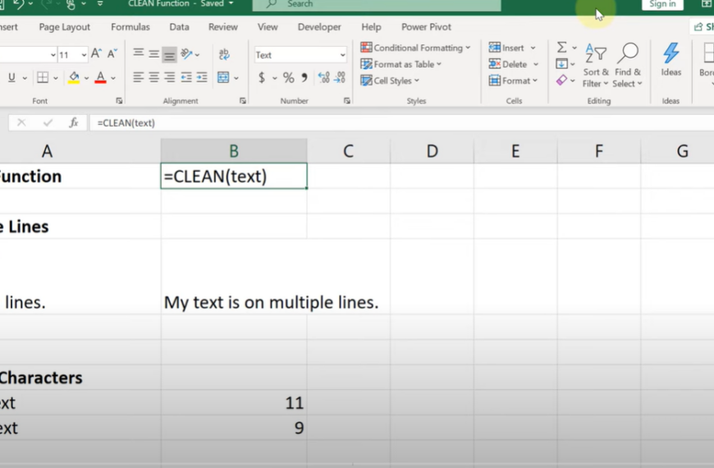Image resolution: width=714 pixels, height=468 pixels.
Task: Apply yellow fill color
Action: pyautogui.click(x=74, y=78)
